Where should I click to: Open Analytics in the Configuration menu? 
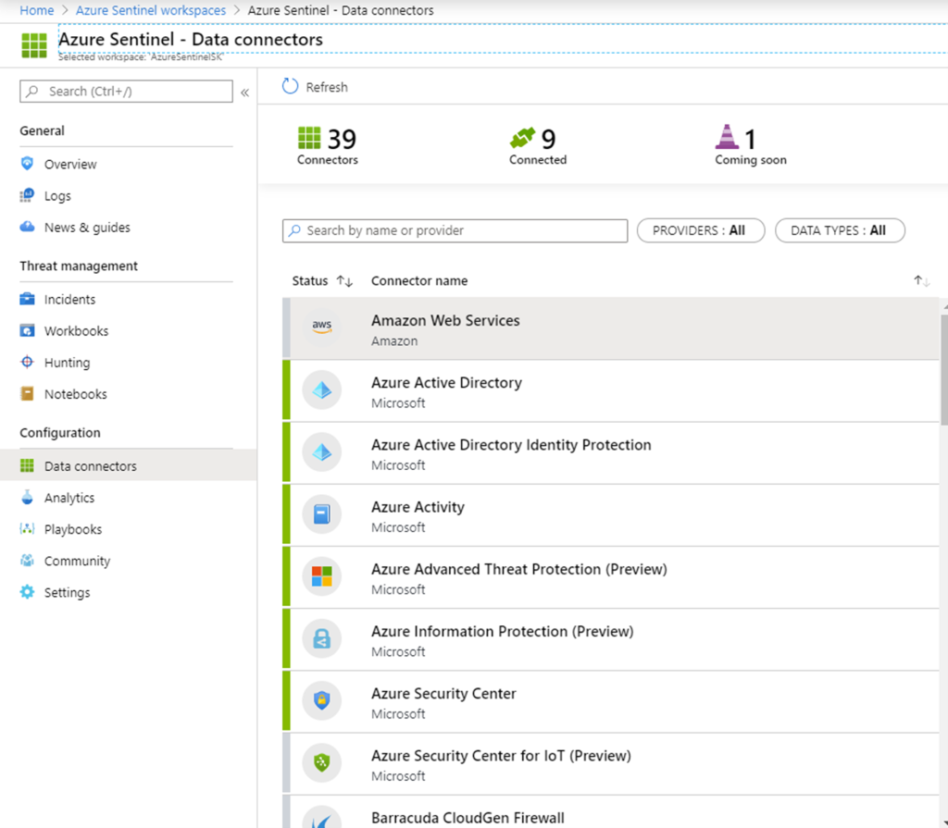tap(69, 498)
